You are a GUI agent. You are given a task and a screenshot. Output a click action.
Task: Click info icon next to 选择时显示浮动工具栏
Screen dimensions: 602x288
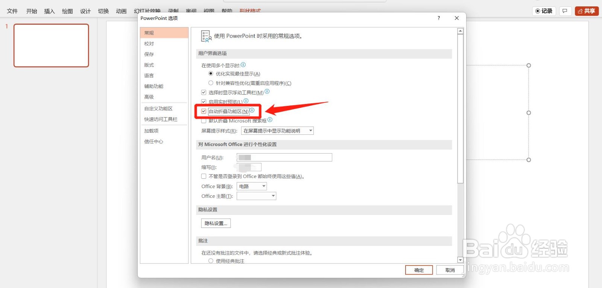[x=267, y=91]
